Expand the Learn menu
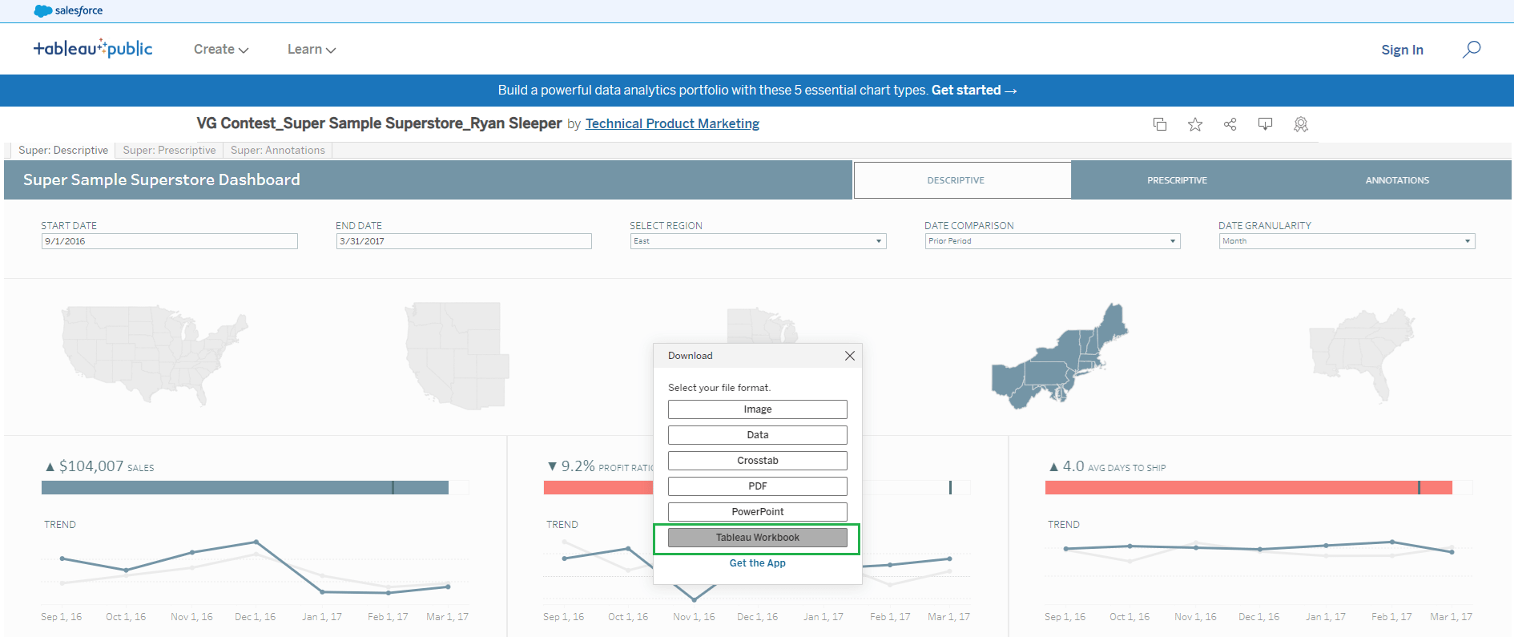Viewport: 1514px width, 637px height. tap(312, 50)
